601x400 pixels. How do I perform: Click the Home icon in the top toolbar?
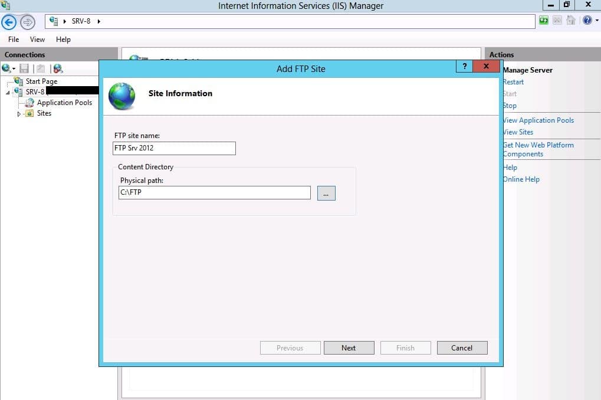pos(571,20)
